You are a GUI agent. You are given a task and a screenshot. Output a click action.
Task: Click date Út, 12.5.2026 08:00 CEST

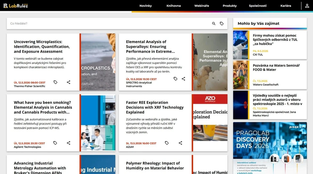pos(30,83)
